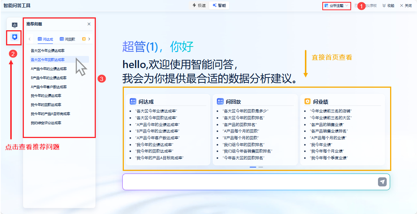This screenshot has height=214, width=417.
Task: Click "各大区今年的回款排名" in 问回款 card
Action: pyautogui.click(x=244, y=118)
